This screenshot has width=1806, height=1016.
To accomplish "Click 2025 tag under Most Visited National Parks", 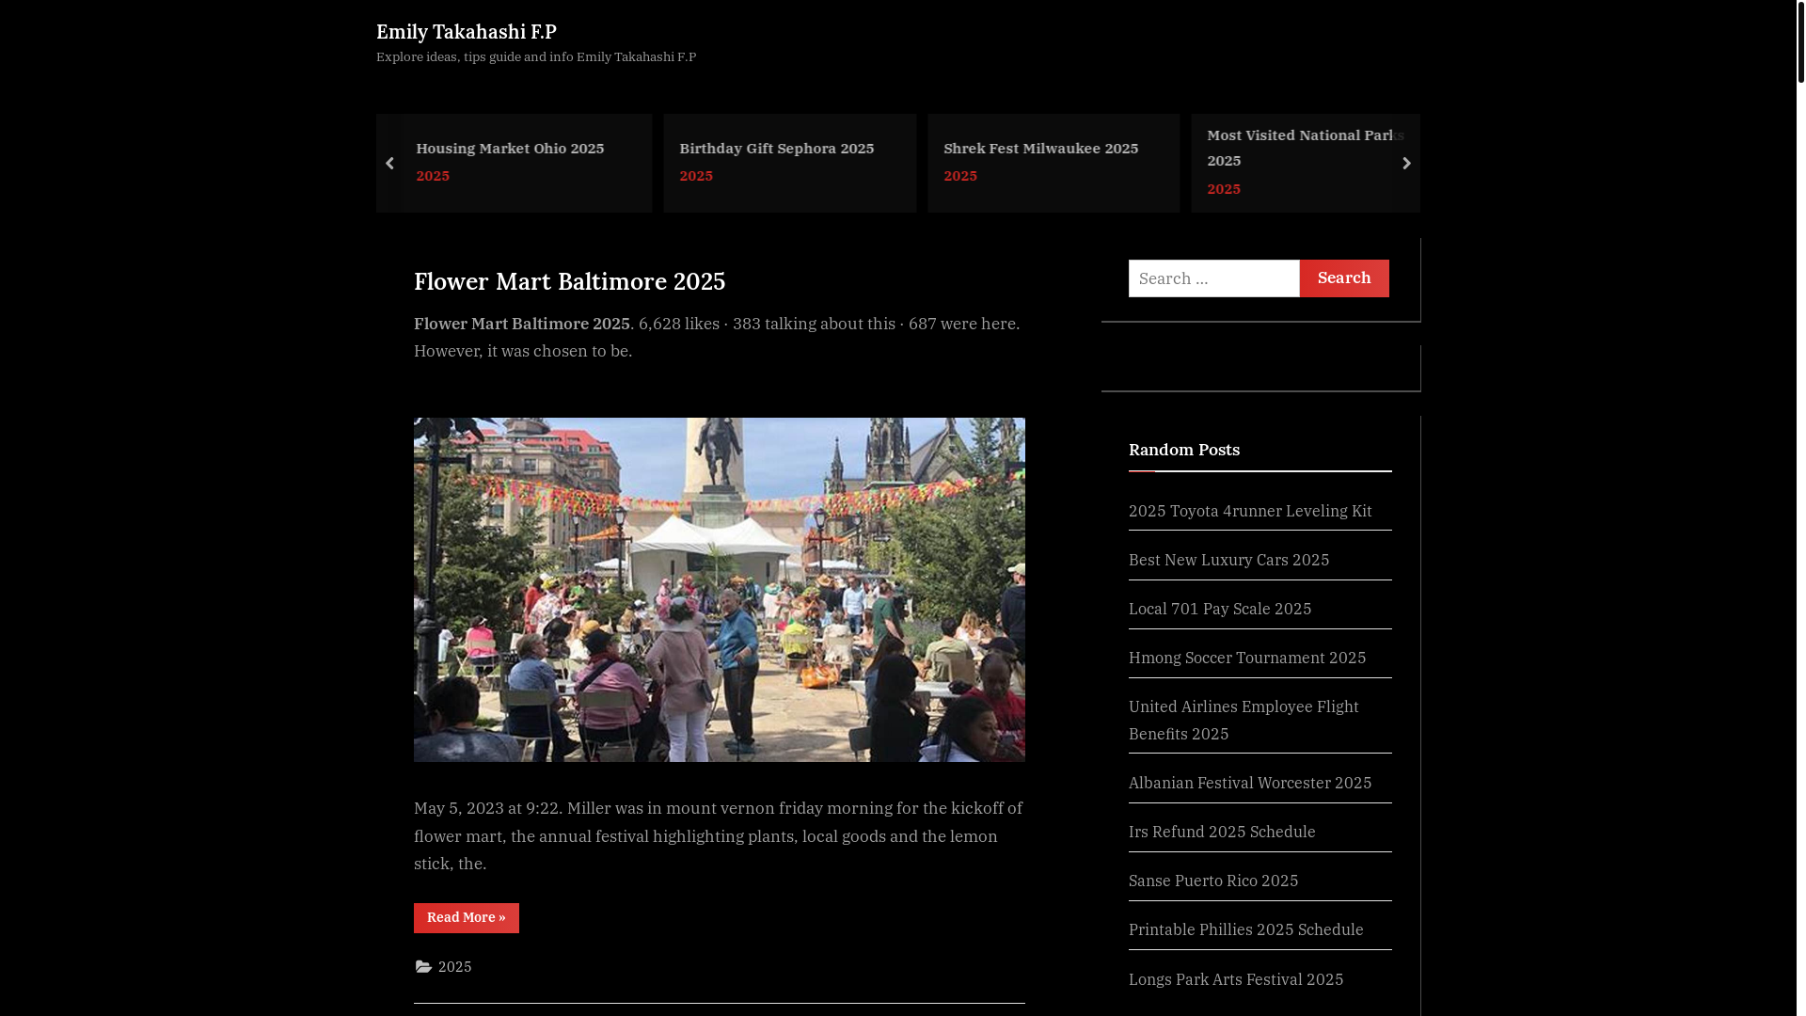I will pyautogui.click(x=1224, y=189).
